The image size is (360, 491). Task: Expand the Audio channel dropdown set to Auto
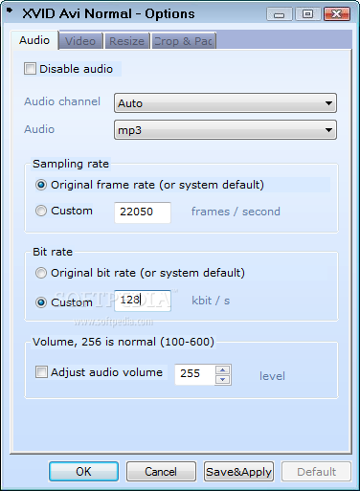pos(225,103)
